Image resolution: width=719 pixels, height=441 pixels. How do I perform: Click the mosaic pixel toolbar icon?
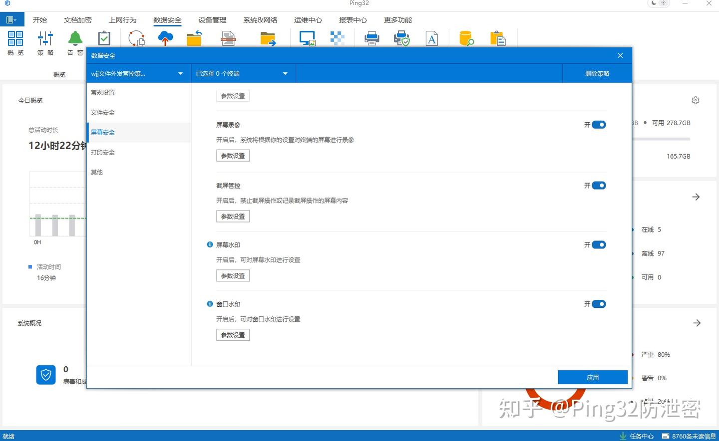[338, 38]
